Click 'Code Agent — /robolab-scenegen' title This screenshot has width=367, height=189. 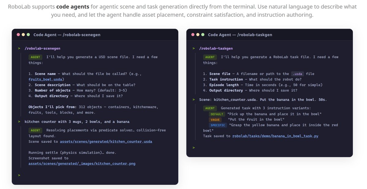pyautogui.click(x=67, y=35)
